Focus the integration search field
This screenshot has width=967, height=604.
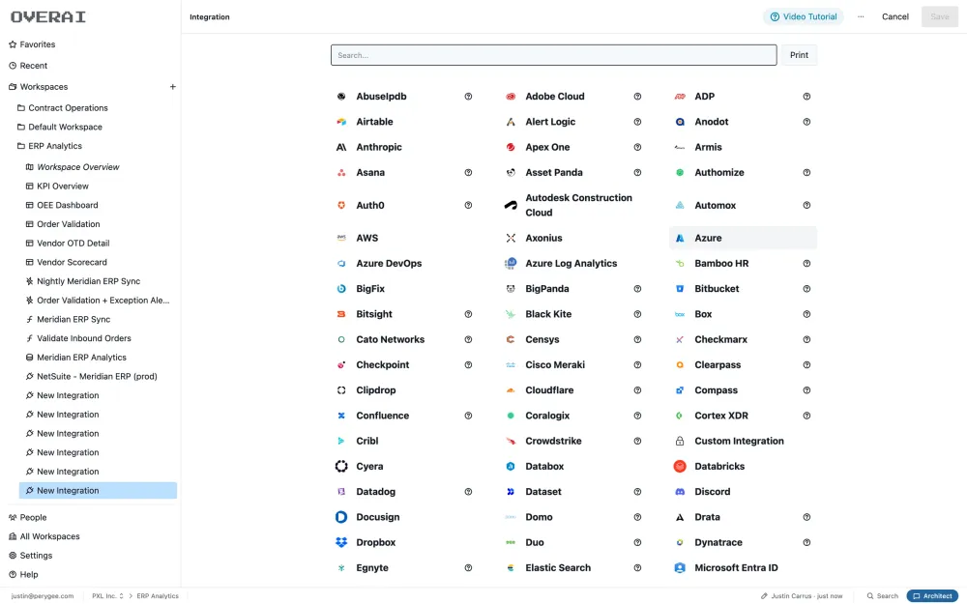[553, 55]
